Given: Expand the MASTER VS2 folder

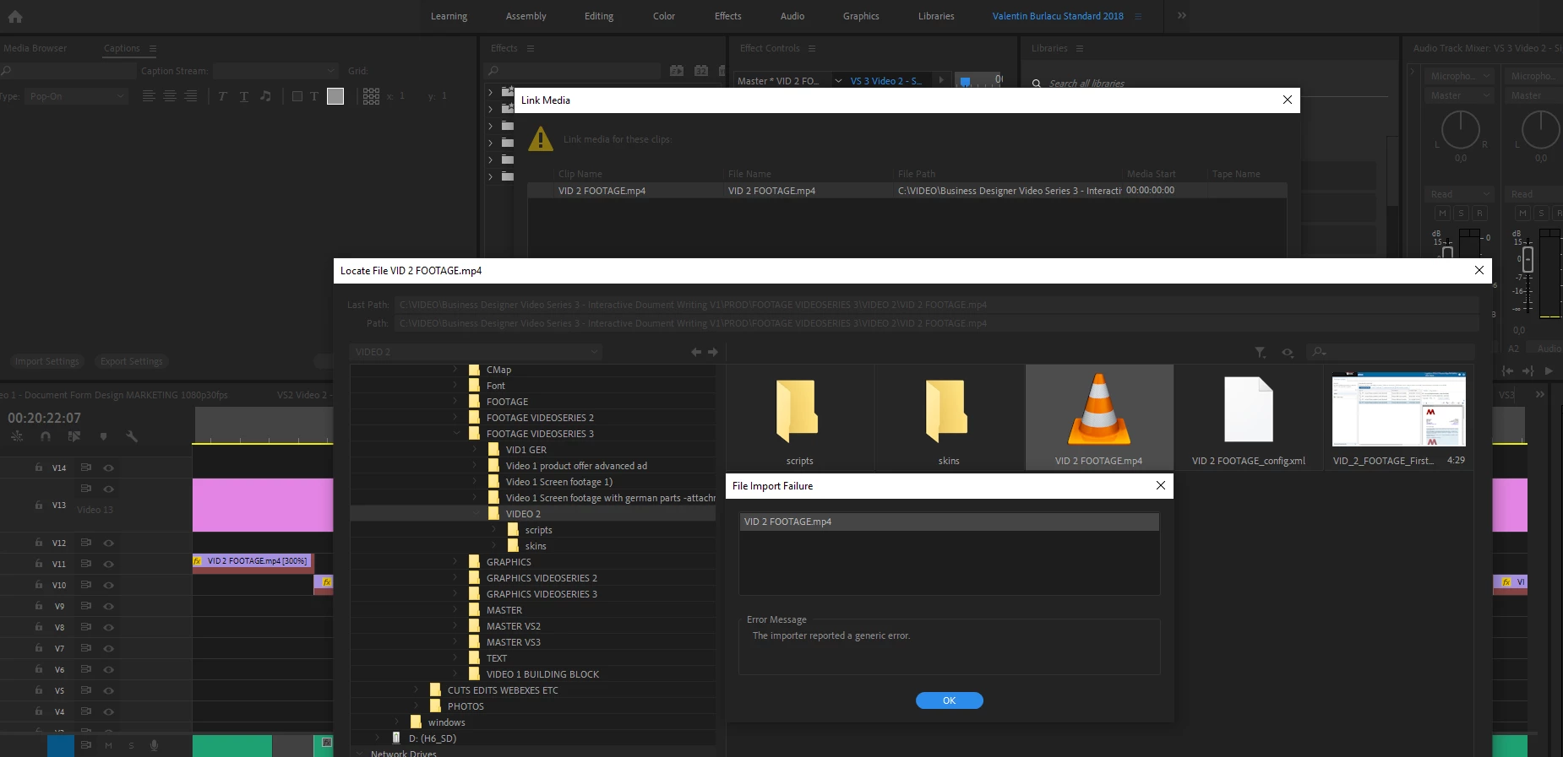Looking at the screenshot, I should pyautogui.click(x=455, y=625).
